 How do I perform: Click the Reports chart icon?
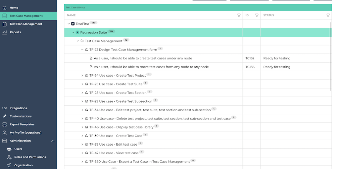pos(4,32)
